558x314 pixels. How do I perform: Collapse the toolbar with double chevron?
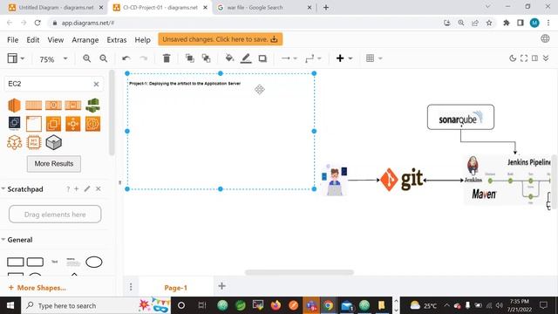(546, 58)
